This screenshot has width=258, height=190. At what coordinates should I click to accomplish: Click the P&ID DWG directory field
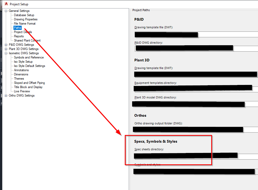tap(185, 48)
